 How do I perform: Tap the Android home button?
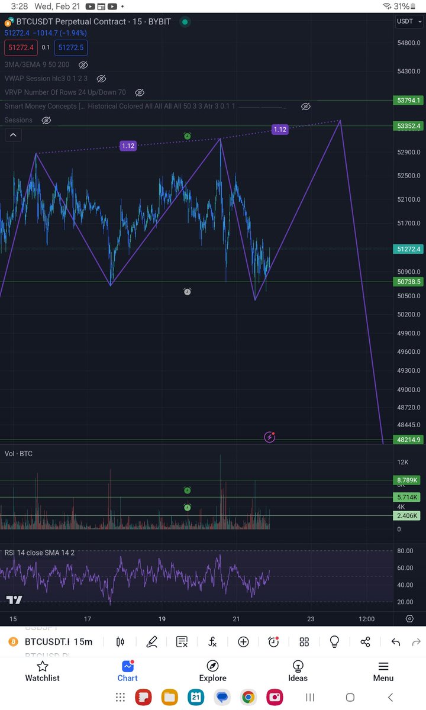(x=350, y=697)
